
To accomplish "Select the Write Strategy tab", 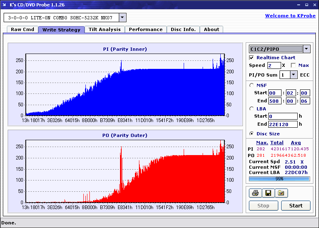I will [x=61, y=29].
